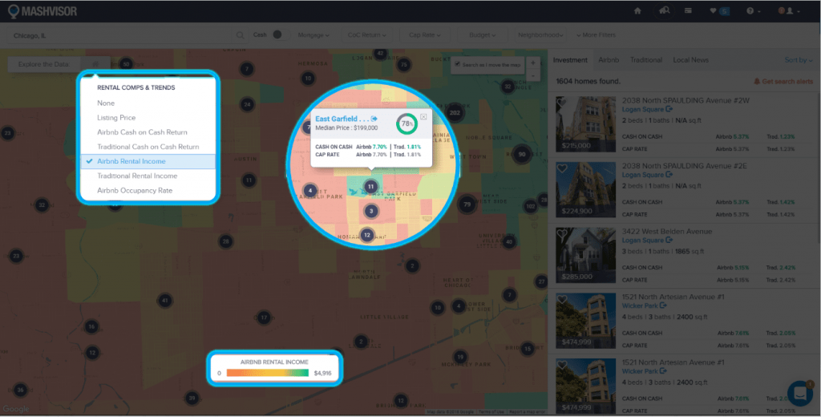Close the East Garfield popup

tap(423, 117)
